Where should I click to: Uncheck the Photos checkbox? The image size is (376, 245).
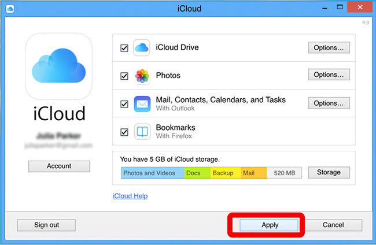[x=124, y=76]
